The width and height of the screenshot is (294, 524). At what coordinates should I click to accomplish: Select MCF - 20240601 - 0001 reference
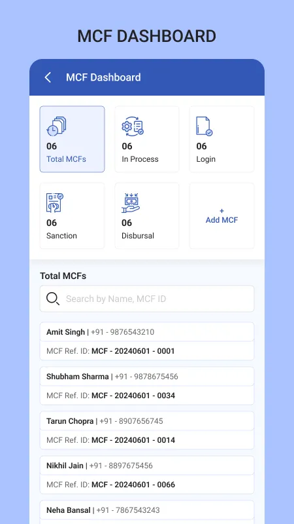(x=133, y=351)
